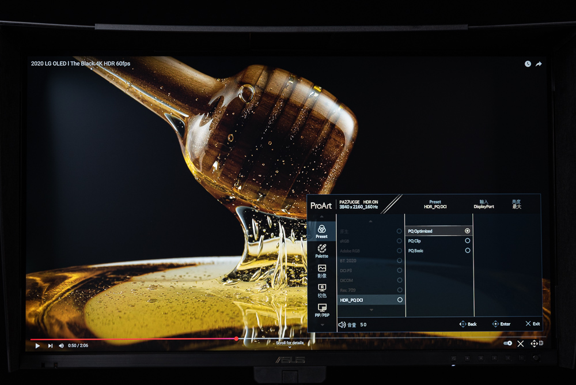Open the PIP/PBP menu in the OSD
576x385 pixels.
pyautogui.click(x=322, y=310)
